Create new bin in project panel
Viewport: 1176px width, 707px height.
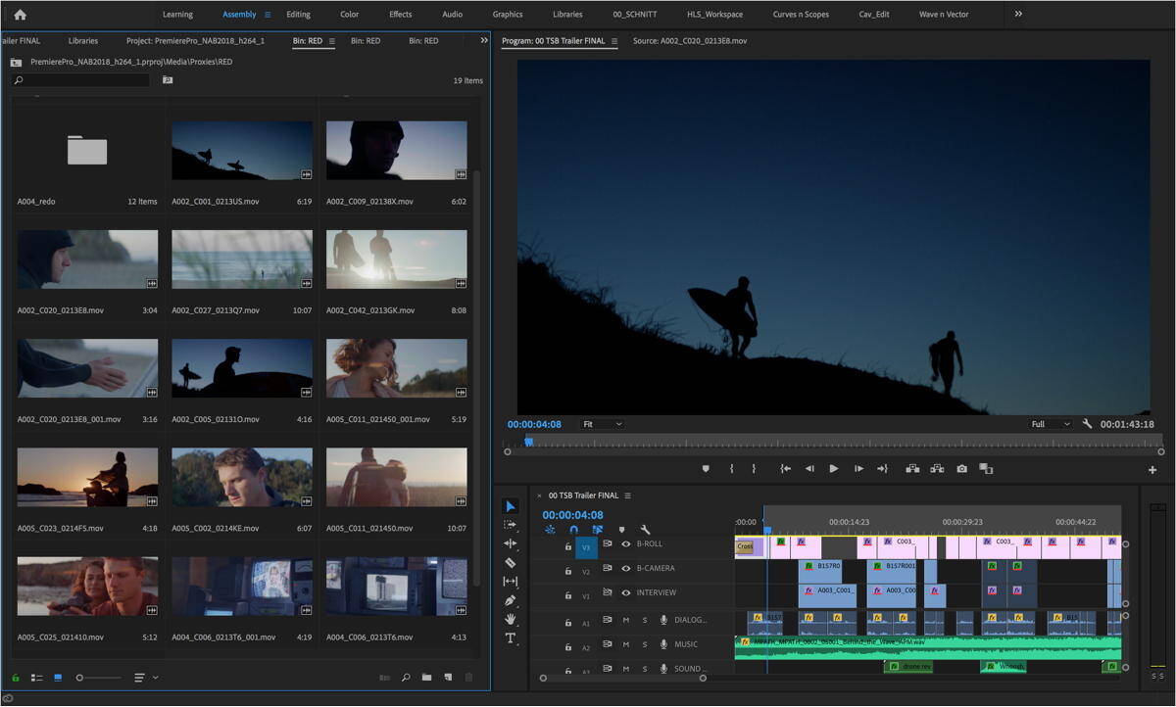click(426, 677)
